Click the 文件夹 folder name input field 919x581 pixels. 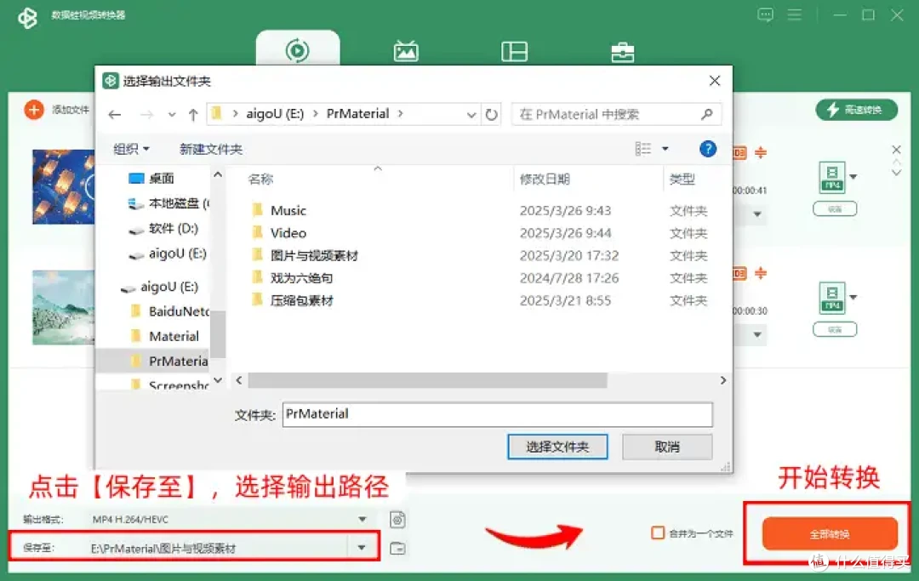pyautogui.click(x=497, y=414)
